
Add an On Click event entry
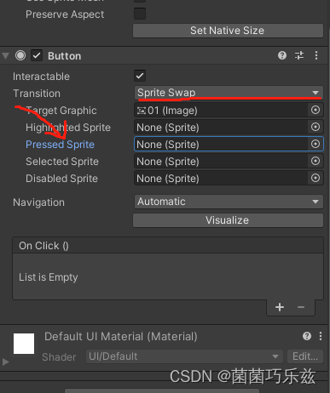[x=280, y=307]
